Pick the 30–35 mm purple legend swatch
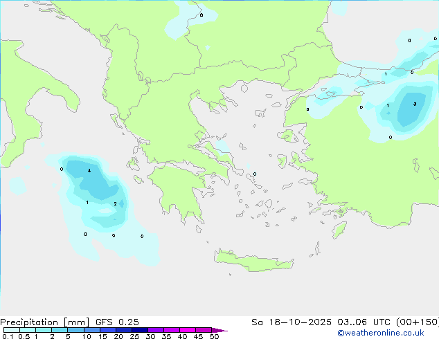The image size is (439, 339). 156,330
